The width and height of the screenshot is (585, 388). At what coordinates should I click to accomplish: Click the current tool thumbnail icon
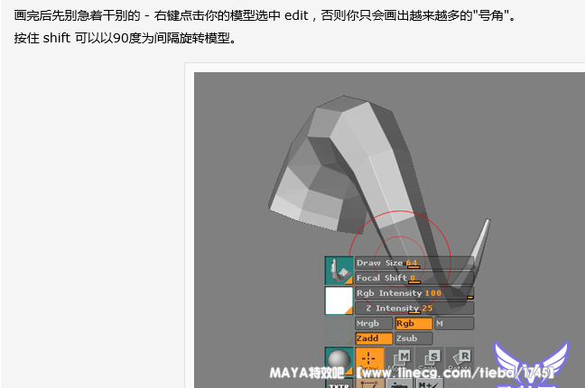pyautogui.click(x=339, y=271)
